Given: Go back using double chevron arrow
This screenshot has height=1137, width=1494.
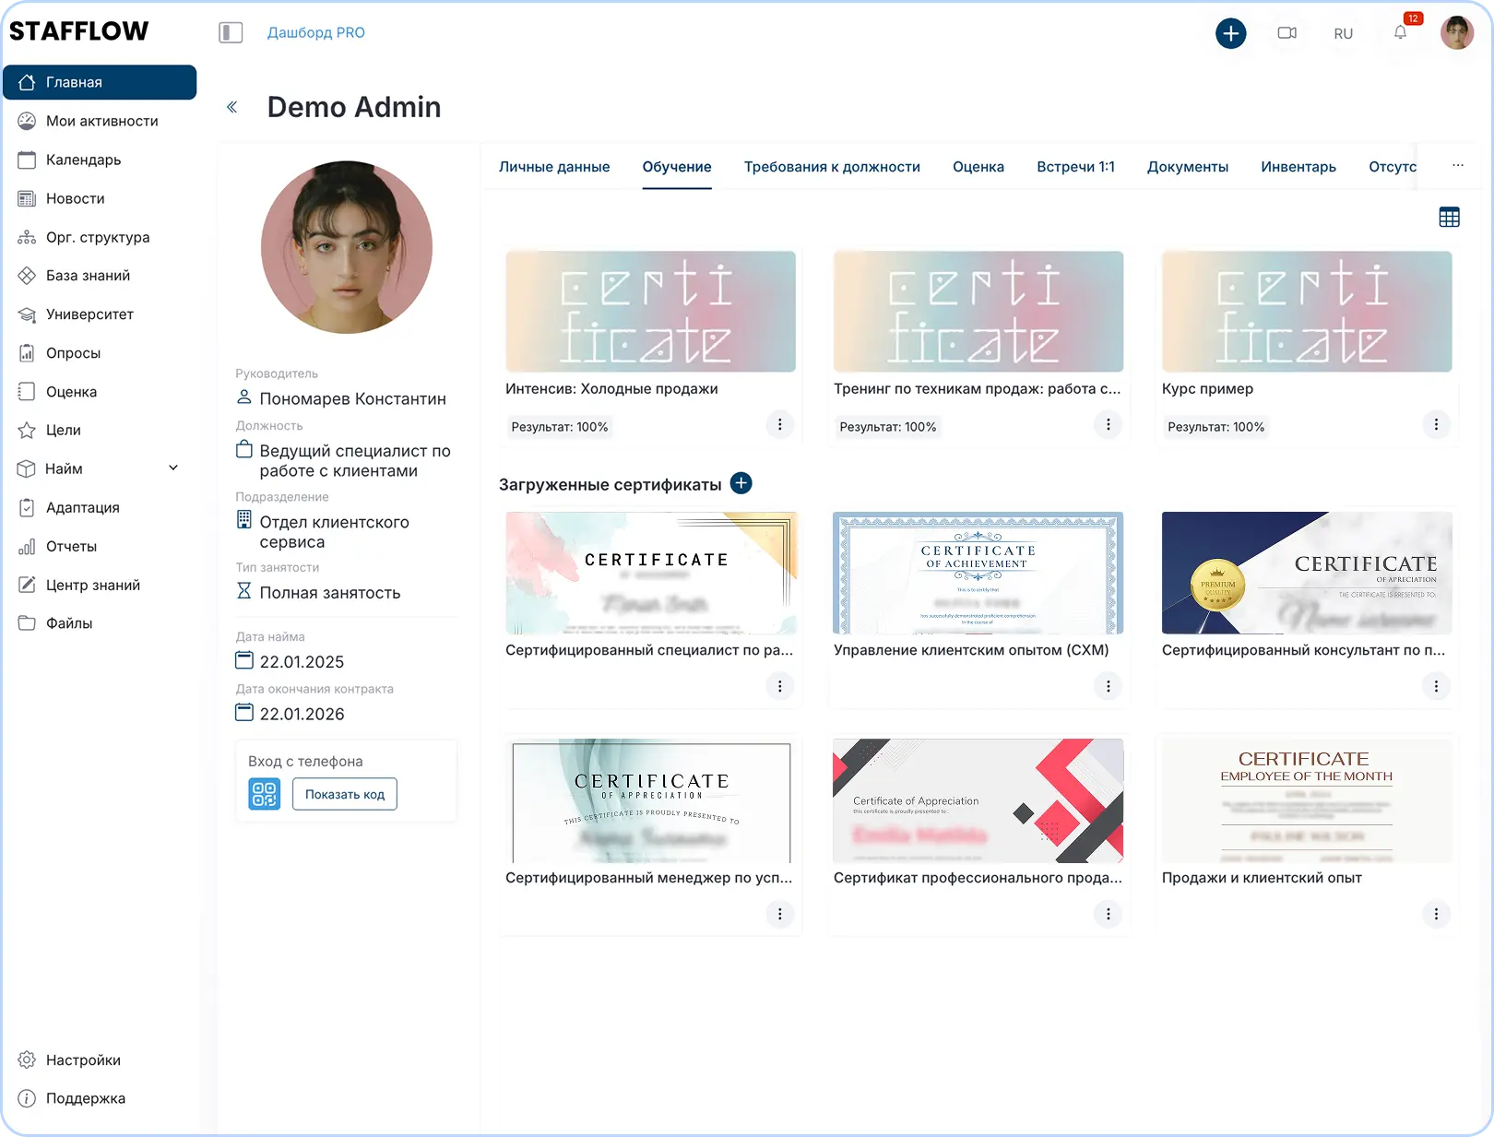Looking at the screenshot, I should (232, 107).
